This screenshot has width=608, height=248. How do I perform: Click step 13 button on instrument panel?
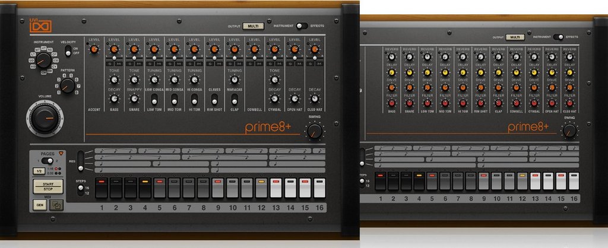(275, 188)
